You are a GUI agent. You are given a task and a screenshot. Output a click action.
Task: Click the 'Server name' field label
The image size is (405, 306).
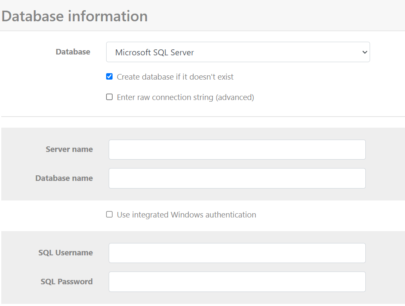click(69, 149)
